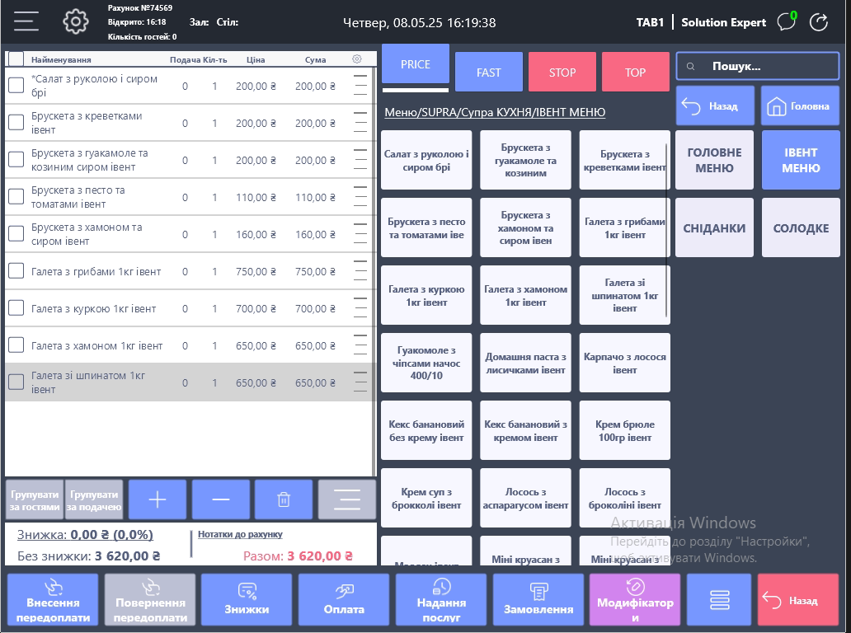This screenshot has width=851, height=633.
Task: Expand row menu for Галета з куркою 1кг
Action: pos(360,308)
